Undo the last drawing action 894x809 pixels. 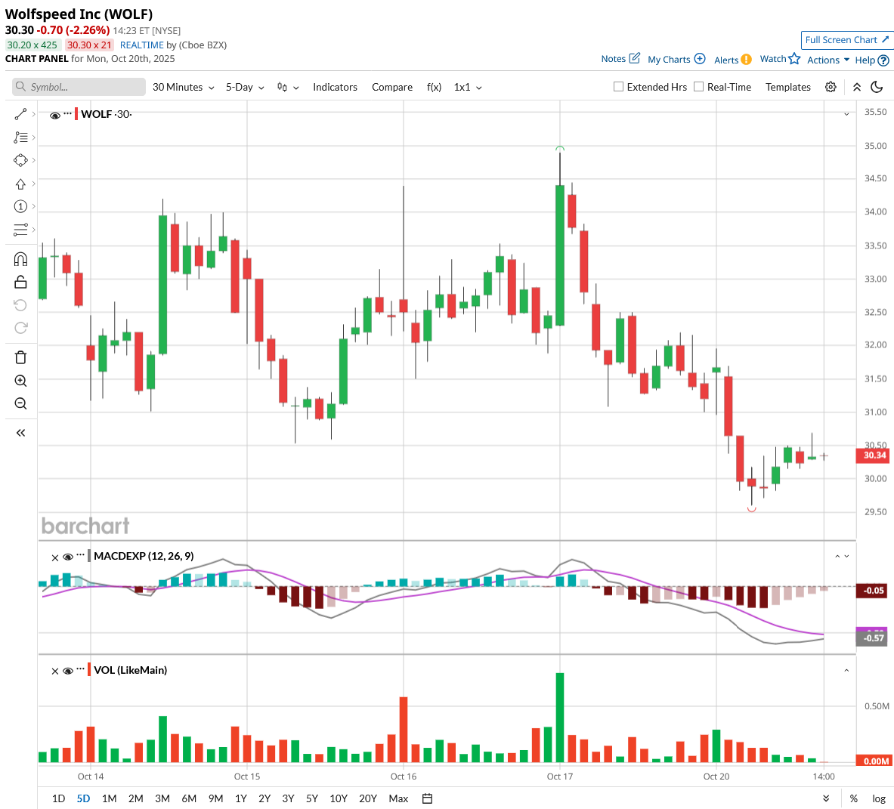tap(20, 305)
